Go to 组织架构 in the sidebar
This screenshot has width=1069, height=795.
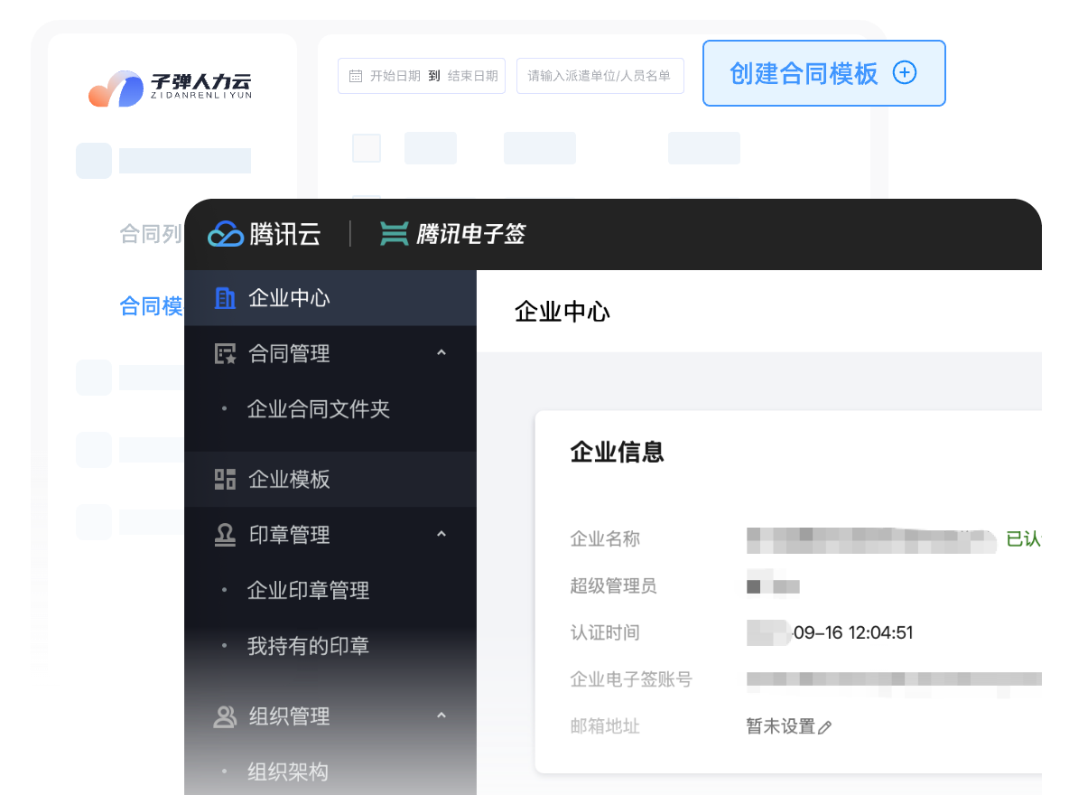coord(287,772)
